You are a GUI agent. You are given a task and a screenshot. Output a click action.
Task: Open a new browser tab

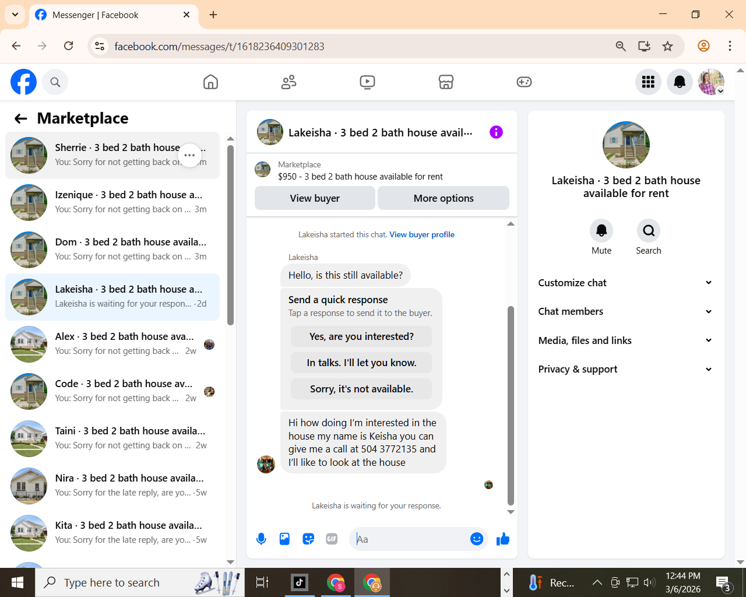pyautogui.click(x=213, y=15)
